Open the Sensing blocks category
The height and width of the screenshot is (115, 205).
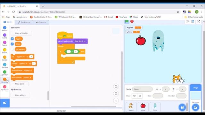4,65
